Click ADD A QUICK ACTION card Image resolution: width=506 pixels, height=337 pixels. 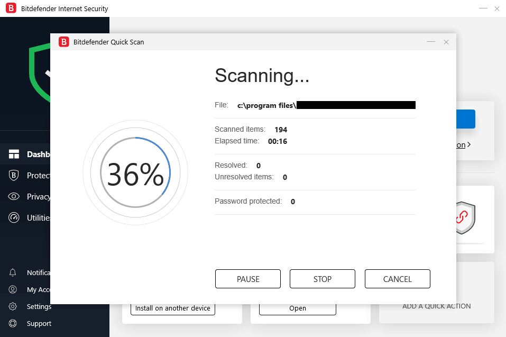[x=436, y=306]
